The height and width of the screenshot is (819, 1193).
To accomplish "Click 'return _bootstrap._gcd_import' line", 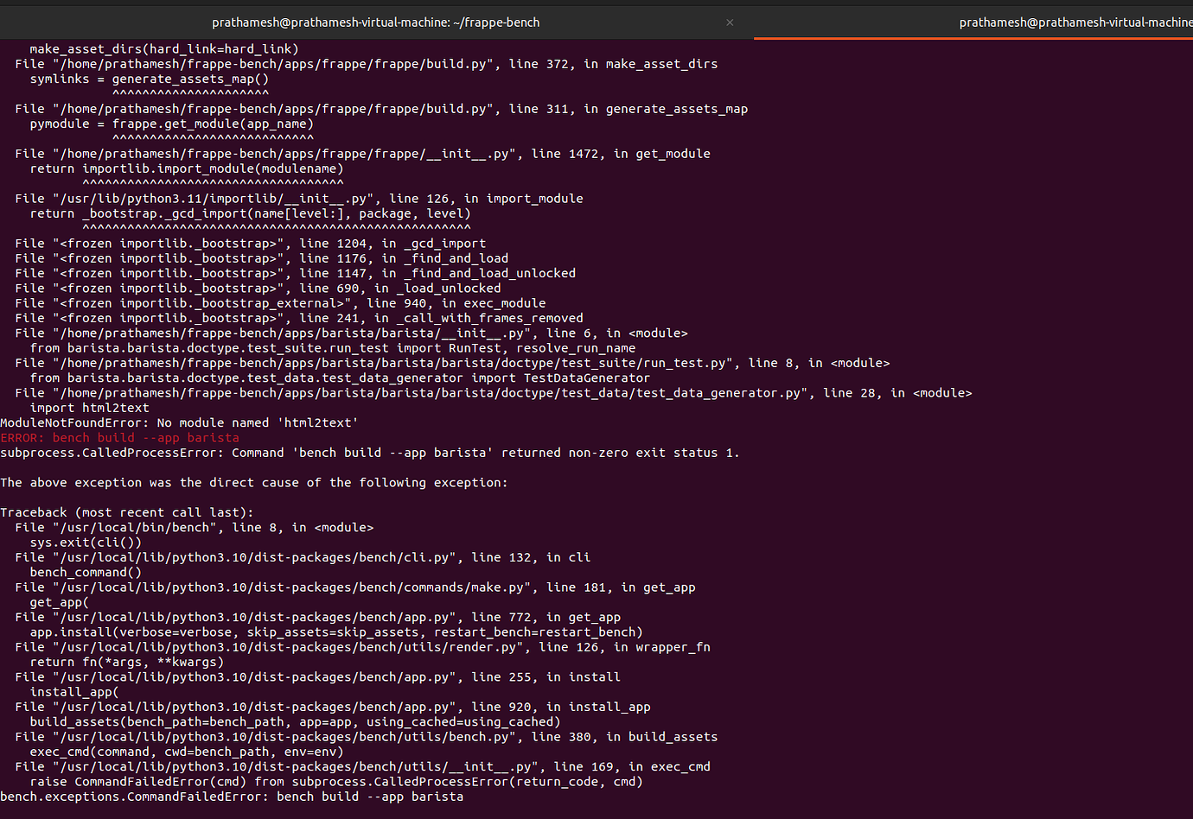I will coord(251,213).
